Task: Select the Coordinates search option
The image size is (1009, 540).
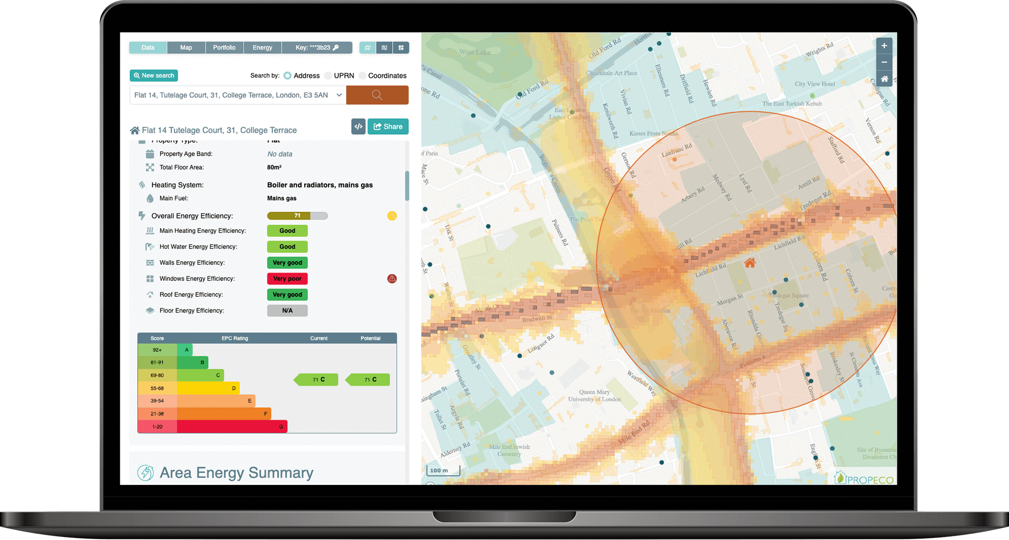Action: tap(363, 76)
